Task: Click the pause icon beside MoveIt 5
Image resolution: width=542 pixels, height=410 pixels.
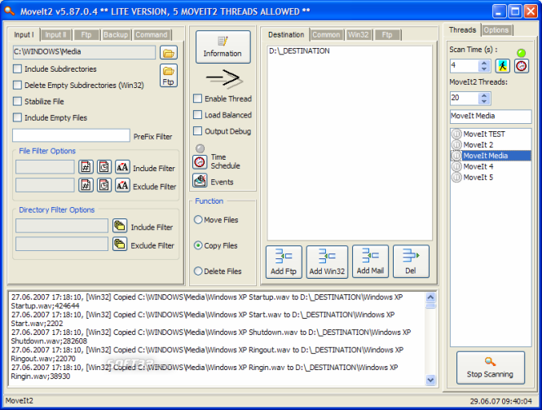Action: coord(456,178)
